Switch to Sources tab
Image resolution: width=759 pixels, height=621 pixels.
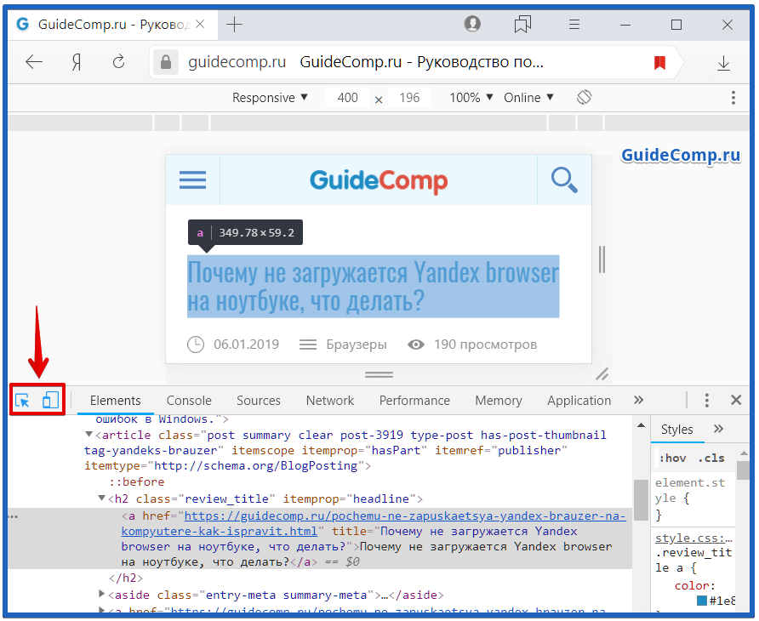259,401
